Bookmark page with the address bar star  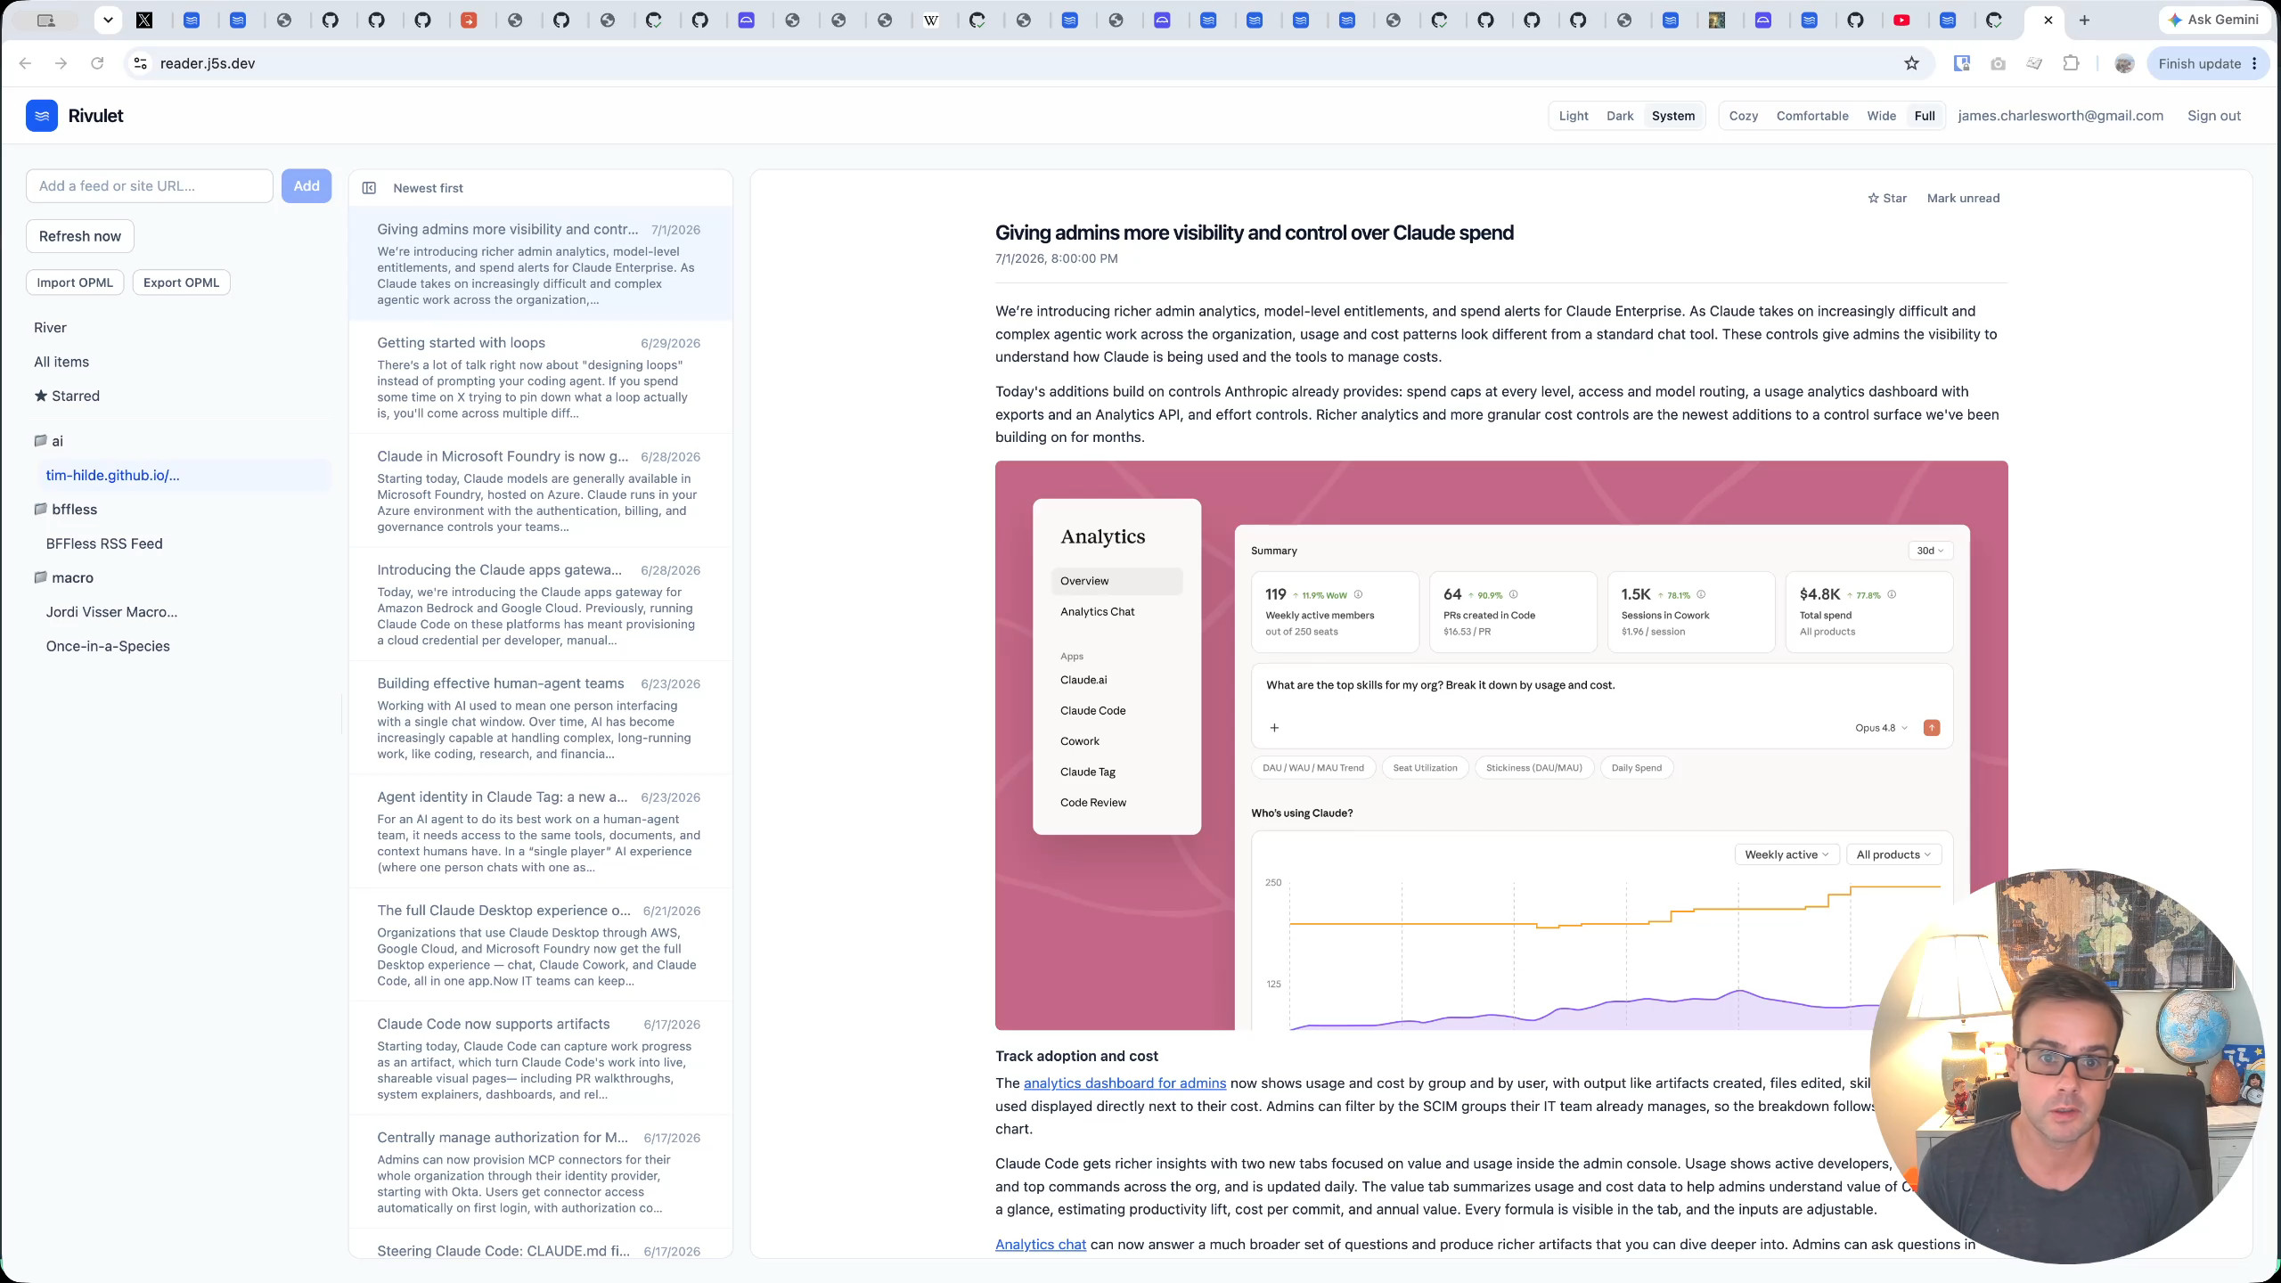[x=1911, y=63]
